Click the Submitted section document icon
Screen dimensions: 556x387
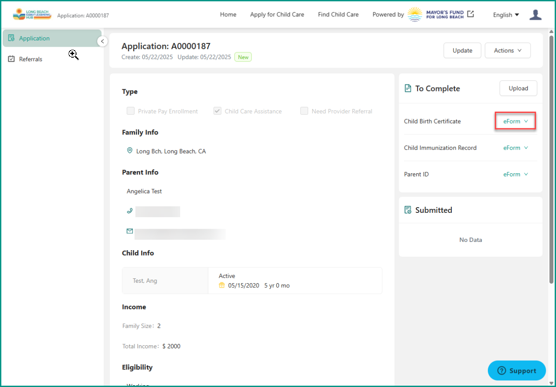click(x=408, y=210)
